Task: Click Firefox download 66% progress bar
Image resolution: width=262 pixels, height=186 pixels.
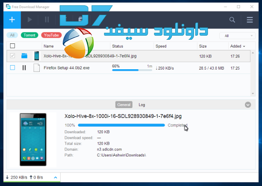Action: click(x=132, y=70)
